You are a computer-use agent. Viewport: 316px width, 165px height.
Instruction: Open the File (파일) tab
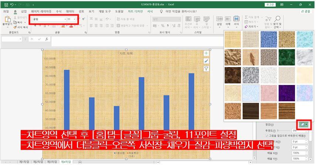[6, 11]
